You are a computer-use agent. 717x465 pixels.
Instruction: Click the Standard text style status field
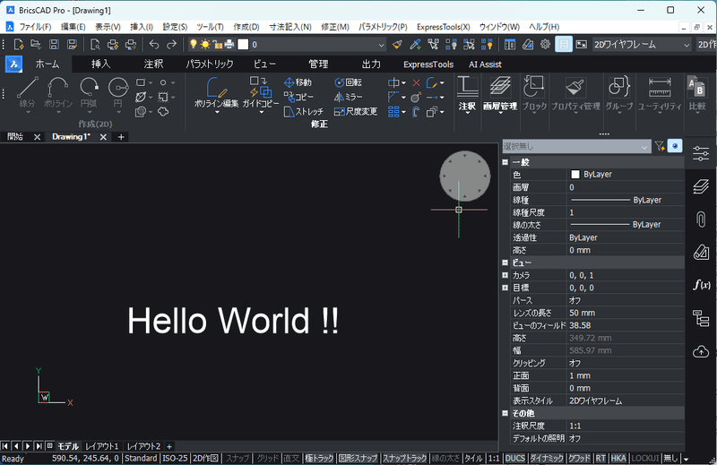[141, 458]
